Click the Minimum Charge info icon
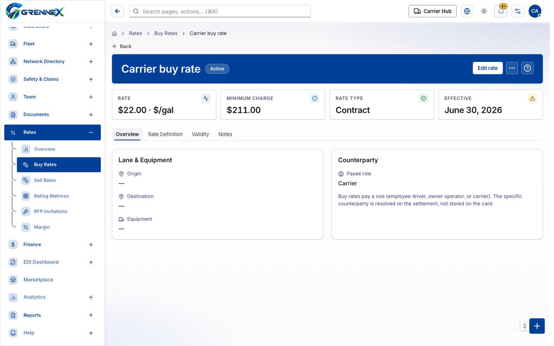Viewport: 554px width, 346px height. coord(315,99)
